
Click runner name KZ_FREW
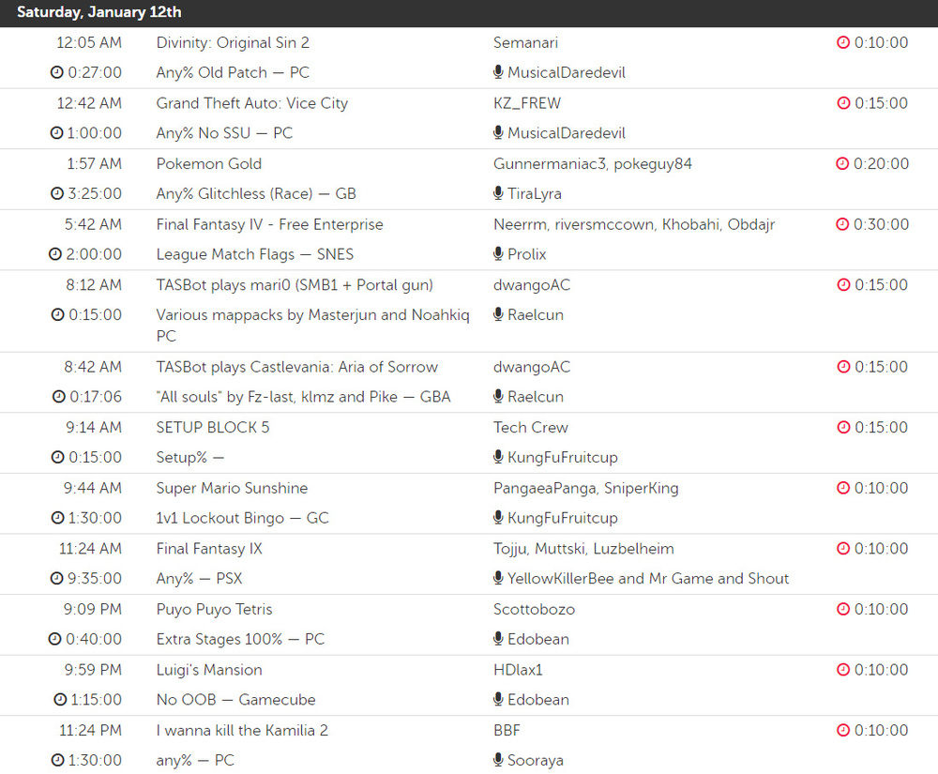526,103
